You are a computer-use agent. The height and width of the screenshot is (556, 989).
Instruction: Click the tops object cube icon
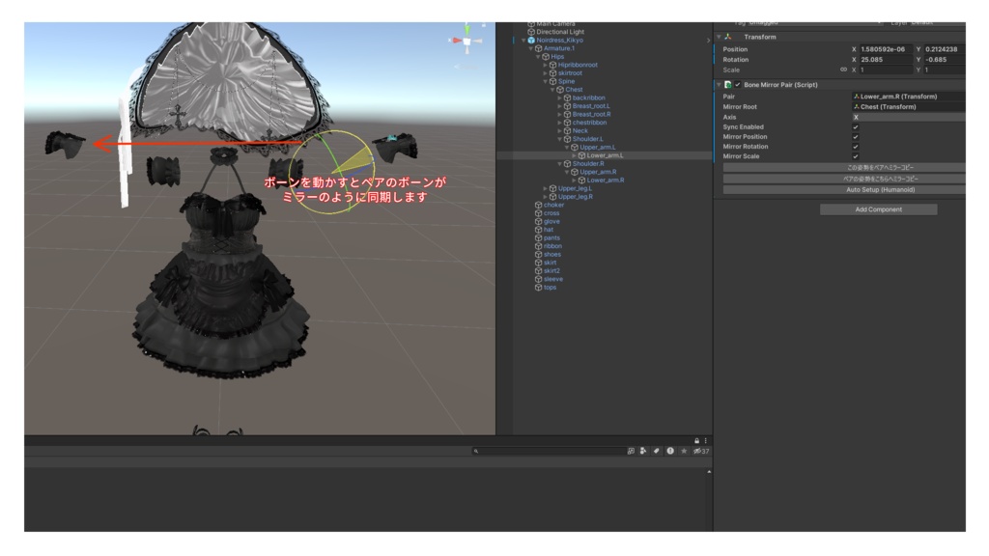pyautogui.click(x=538, y=288)
